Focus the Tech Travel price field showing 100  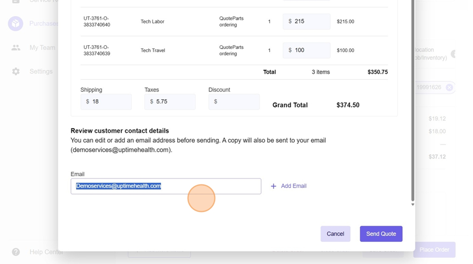310,50
